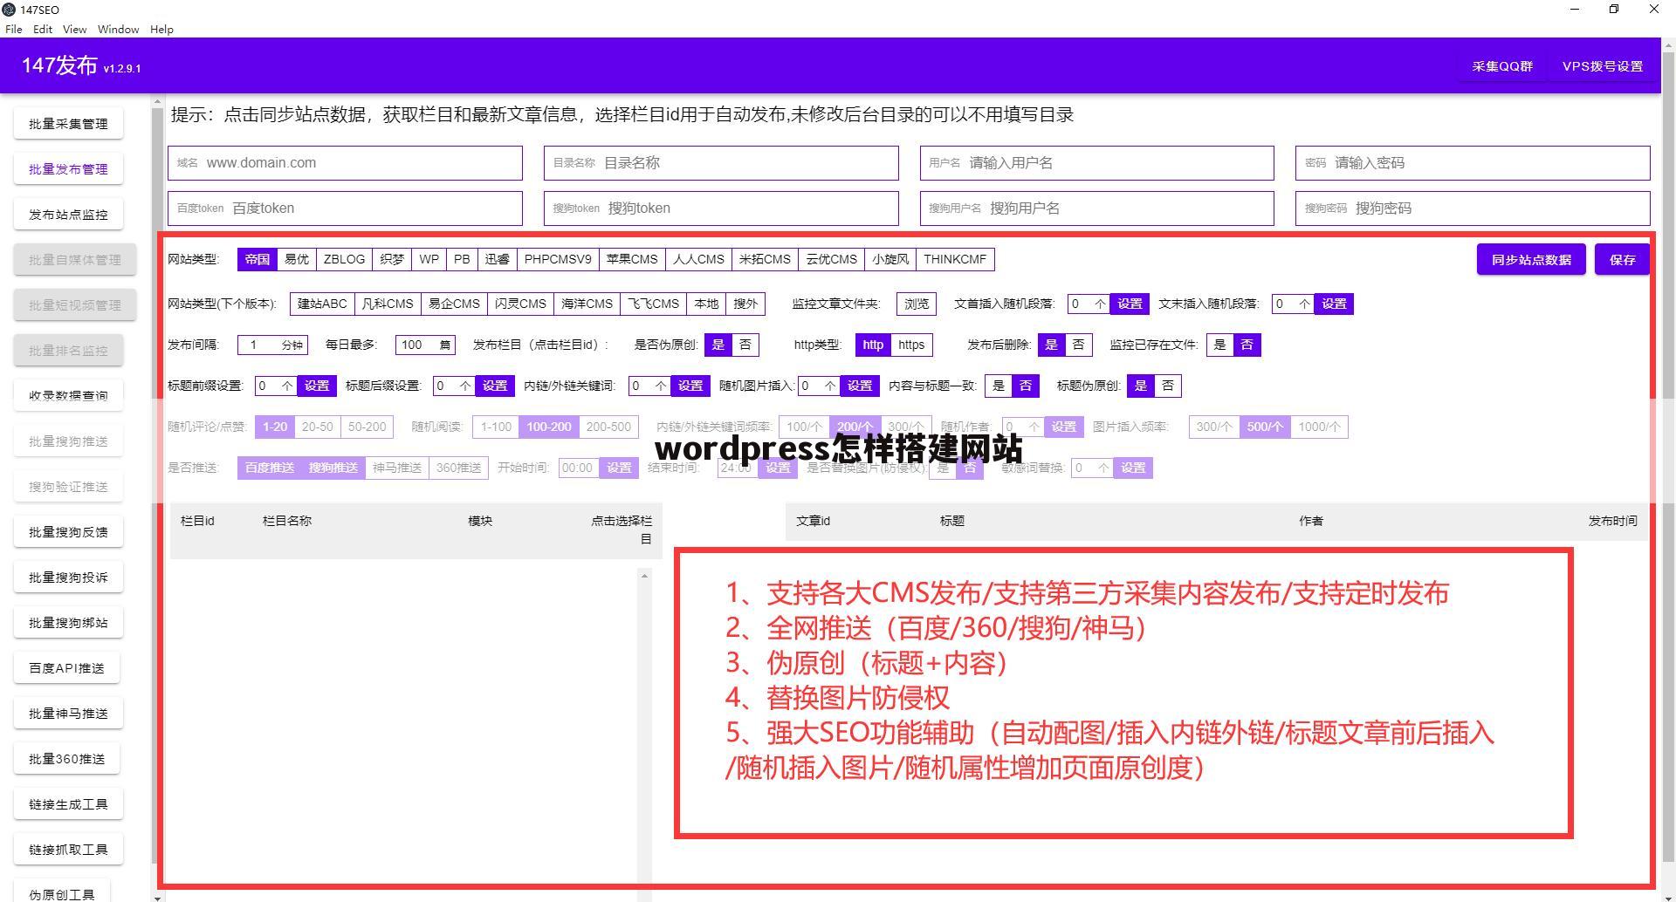Toggle 360推送 push option
Screen dimensions: 1676x902
coord(458,468)
